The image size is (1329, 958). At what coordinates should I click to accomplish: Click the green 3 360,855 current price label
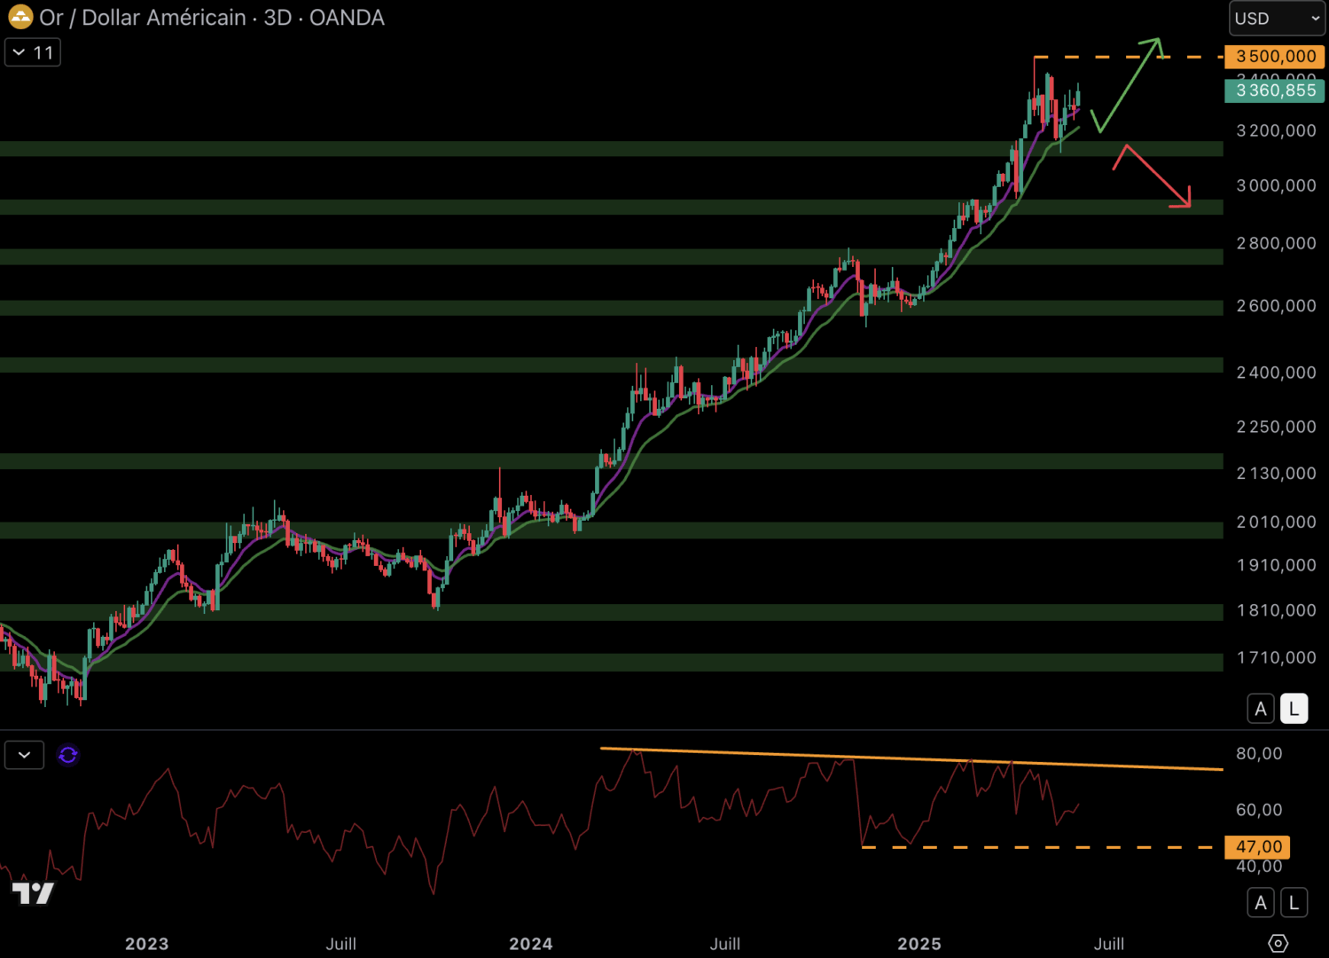1274,90
